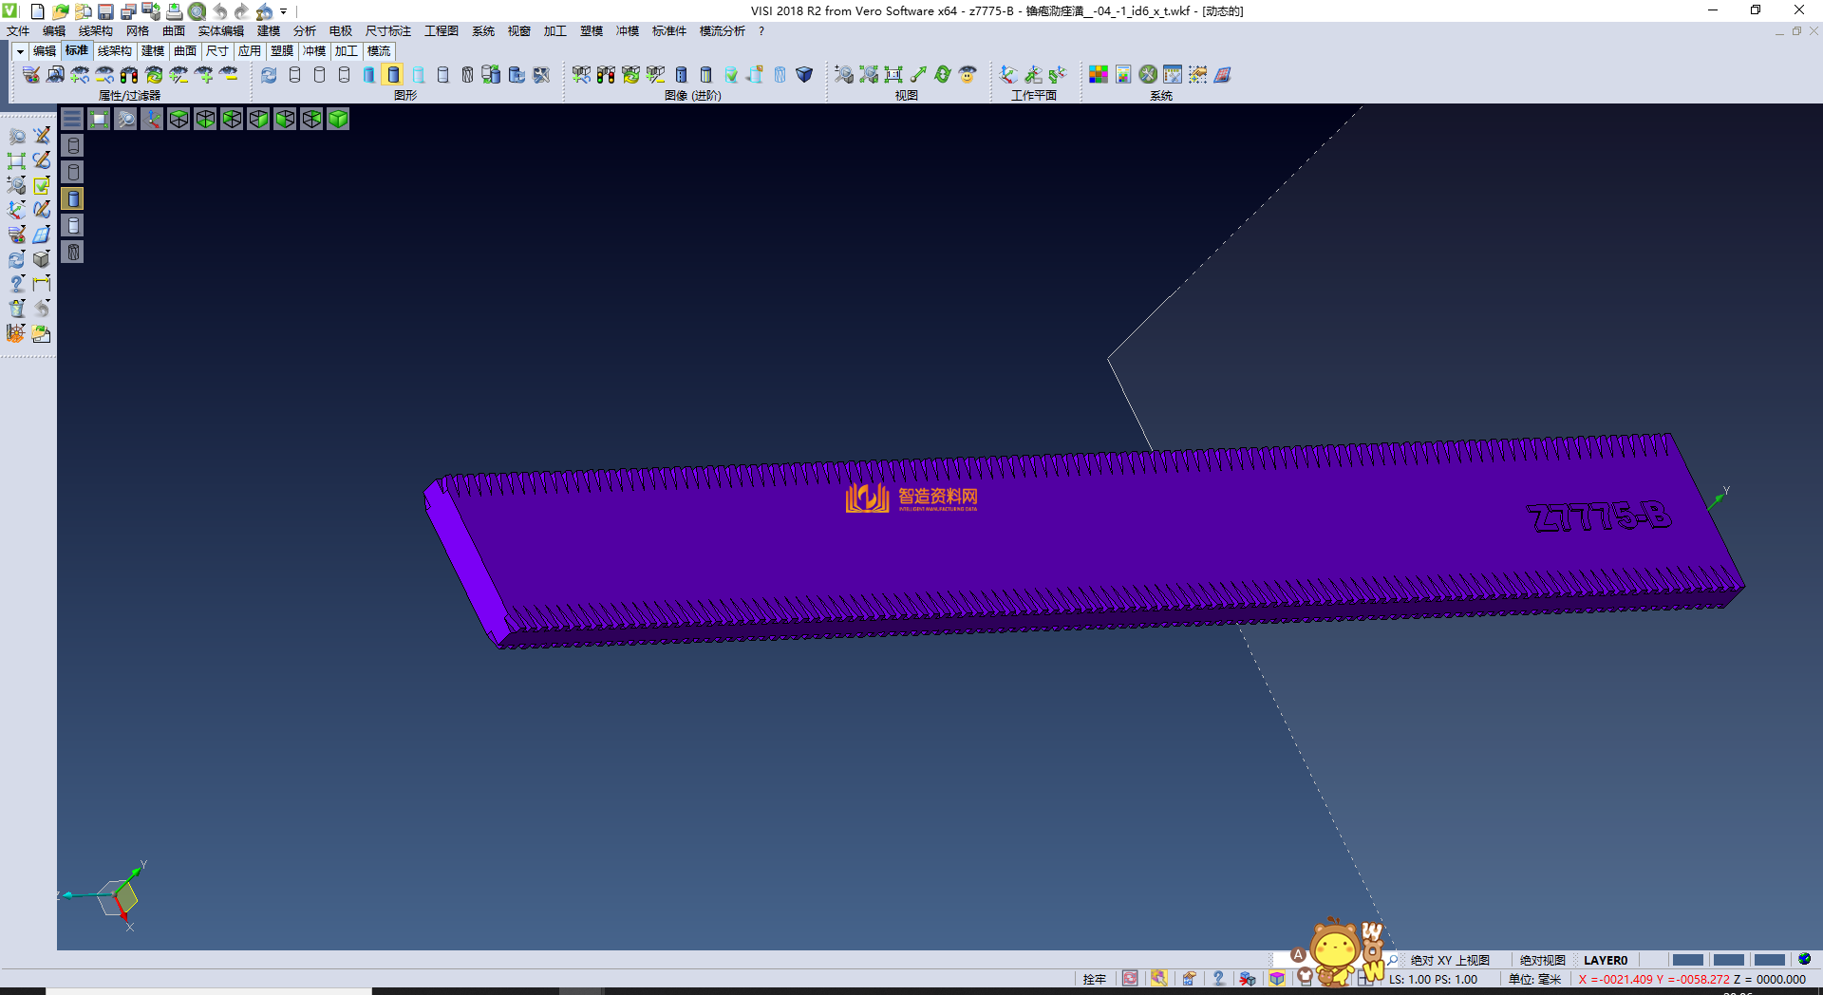The width and height of the screenshot is (1823, 995).
Task: Open the toolbar tab list dropdown arrow
Action: point(20,51)
